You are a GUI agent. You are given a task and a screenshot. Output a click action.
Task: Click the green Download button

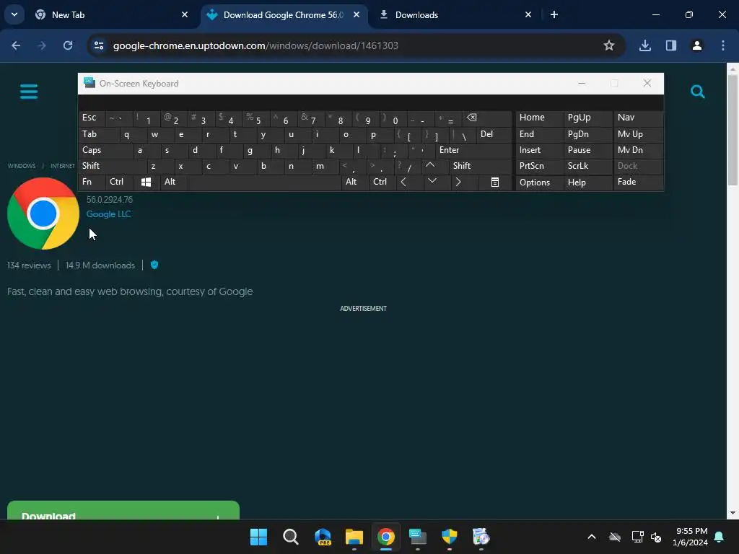coord(123,511)
